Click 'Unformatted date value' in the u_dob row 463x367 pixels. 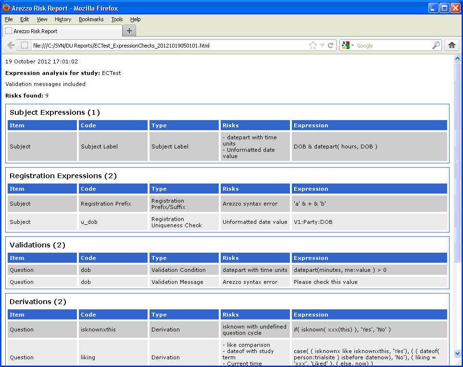255,222
